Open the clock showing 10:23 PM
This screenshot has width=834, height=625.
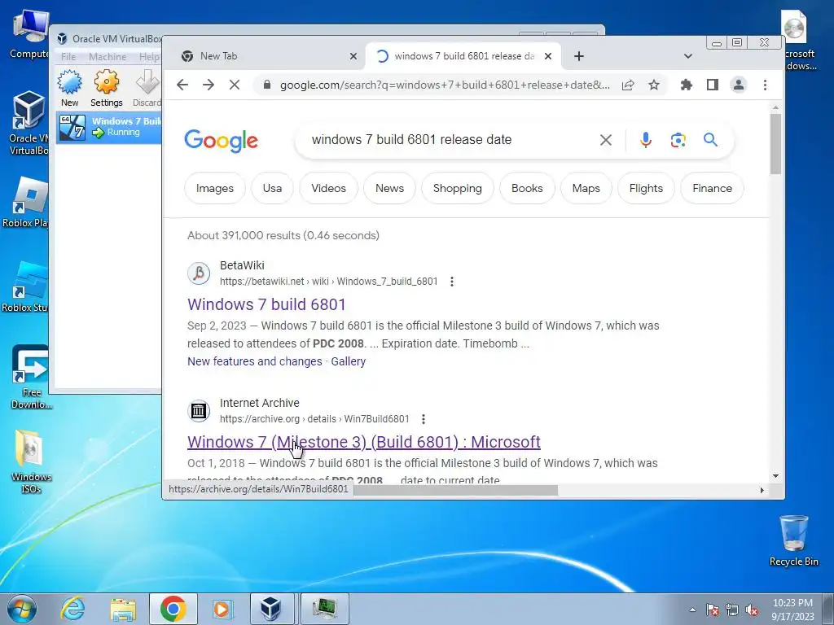click(x=792, y=610)
